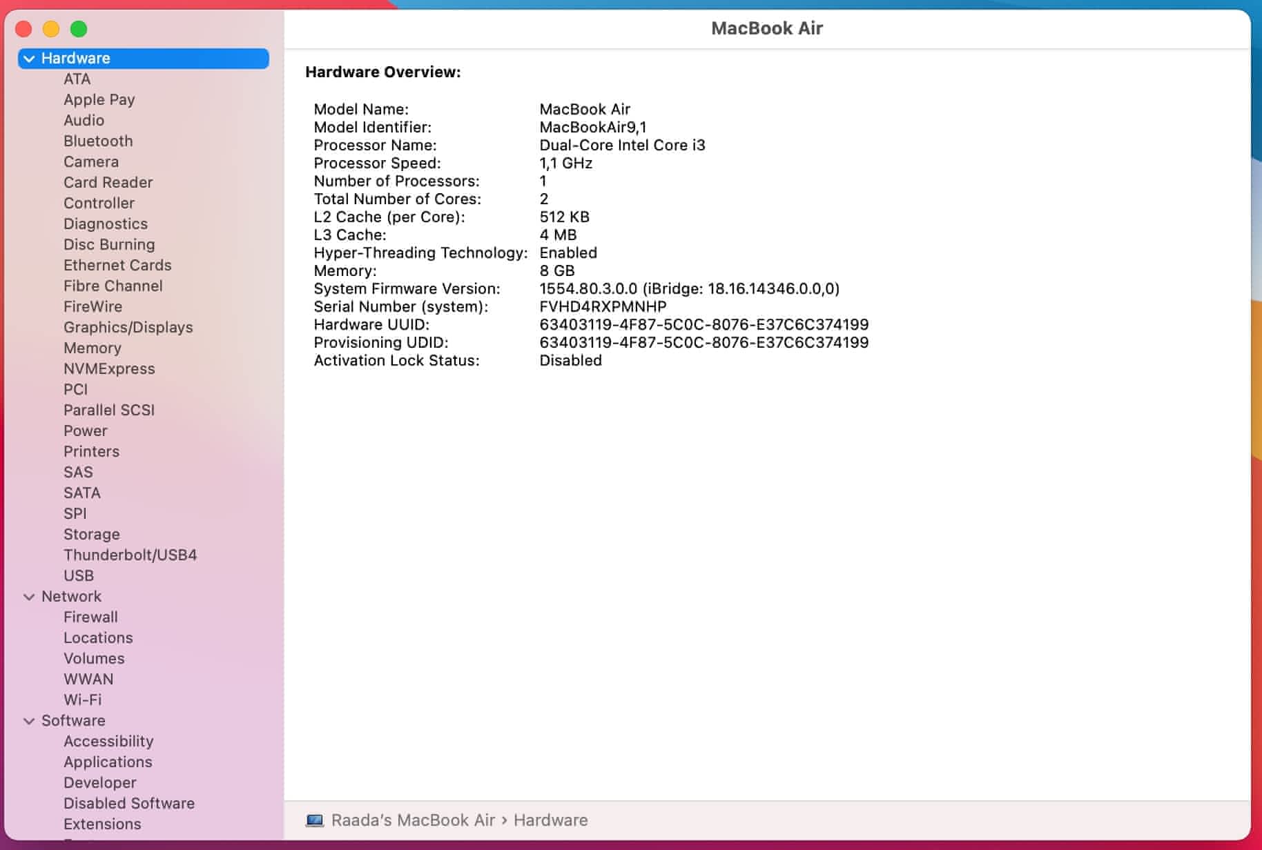Open Ethernet Cards section
Screen dimensions: 1262x850
click(117, 266)
